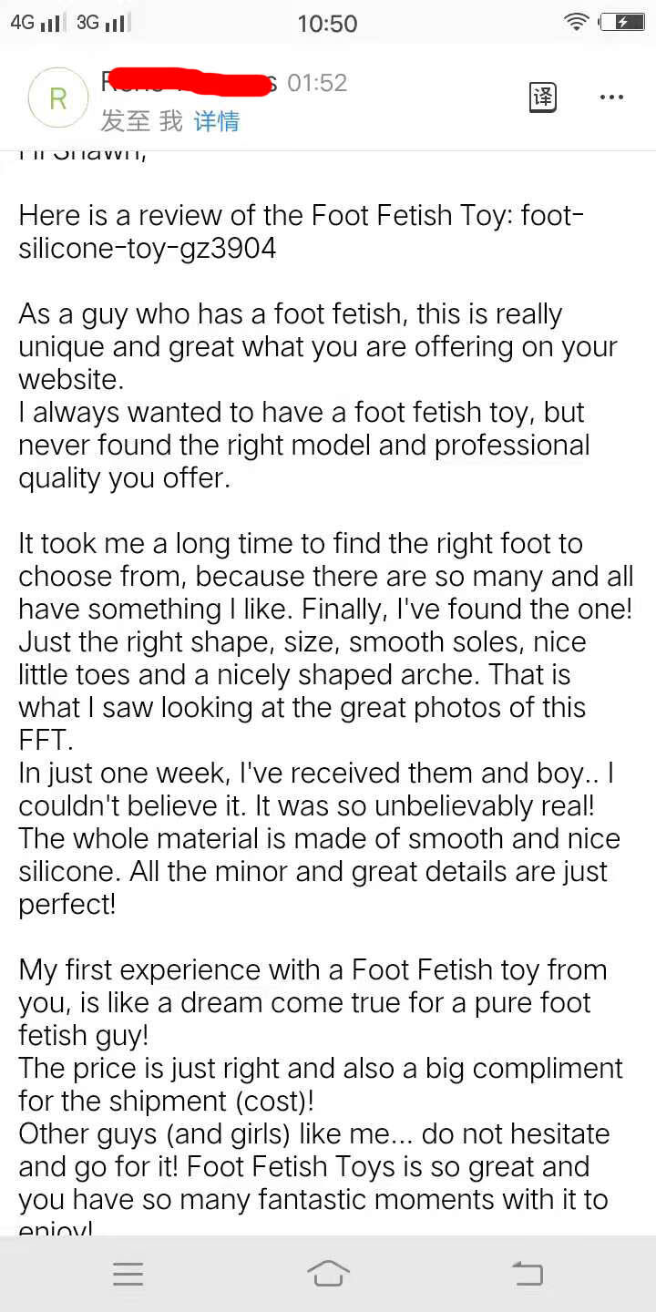
Task: Tap the sender avatar circle with letter R
Action: pyautogui.click(x=57, y=97)
